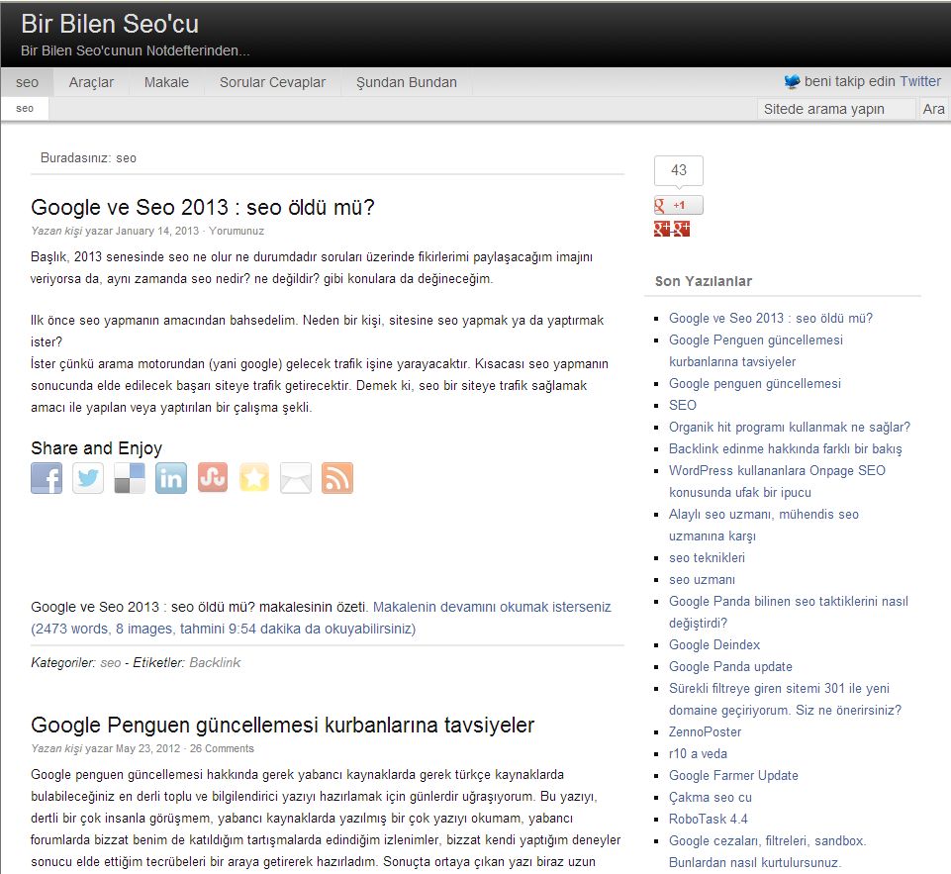Share the article via LinkedIn icon
This screenshot has height=874, width=951.
(x=171, y=478)
